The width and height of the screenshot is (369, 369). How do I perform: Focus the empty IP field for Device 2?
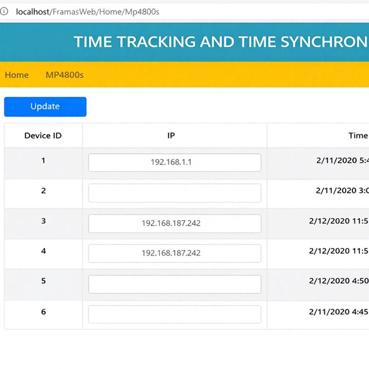[x=175, y=193]
